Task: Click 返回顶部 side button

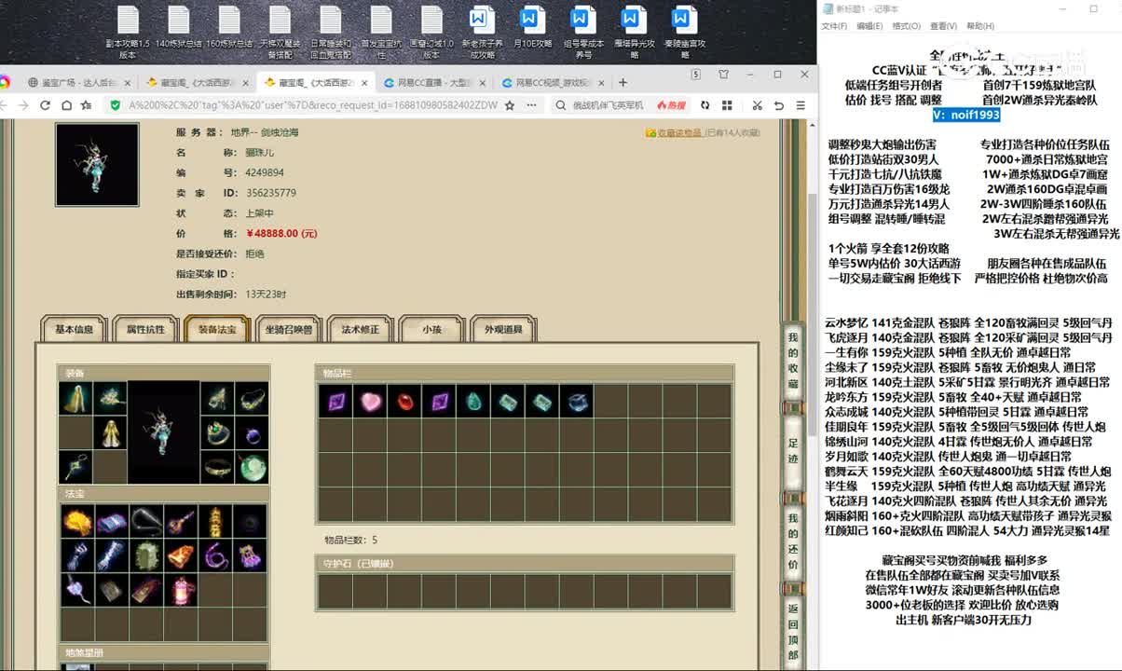Action: (x=793, y=633)
